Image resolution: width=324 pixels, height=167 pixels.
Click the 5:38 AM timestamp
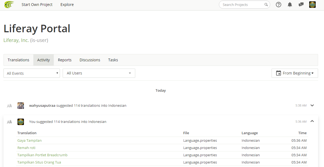pyautogui.click(x=301, y=106)
